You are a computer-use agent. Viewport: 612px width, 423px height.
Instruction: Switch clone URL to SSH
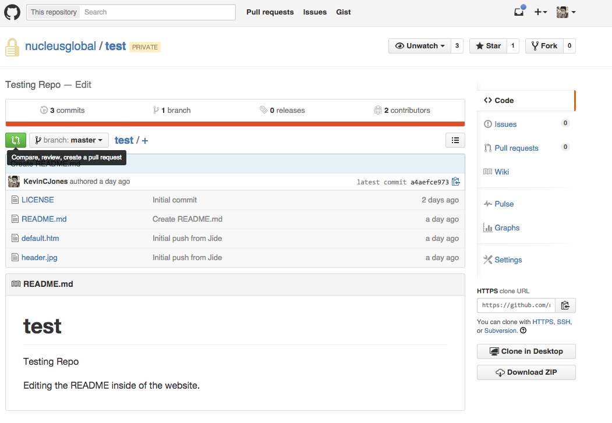click(x=563, y=322)
